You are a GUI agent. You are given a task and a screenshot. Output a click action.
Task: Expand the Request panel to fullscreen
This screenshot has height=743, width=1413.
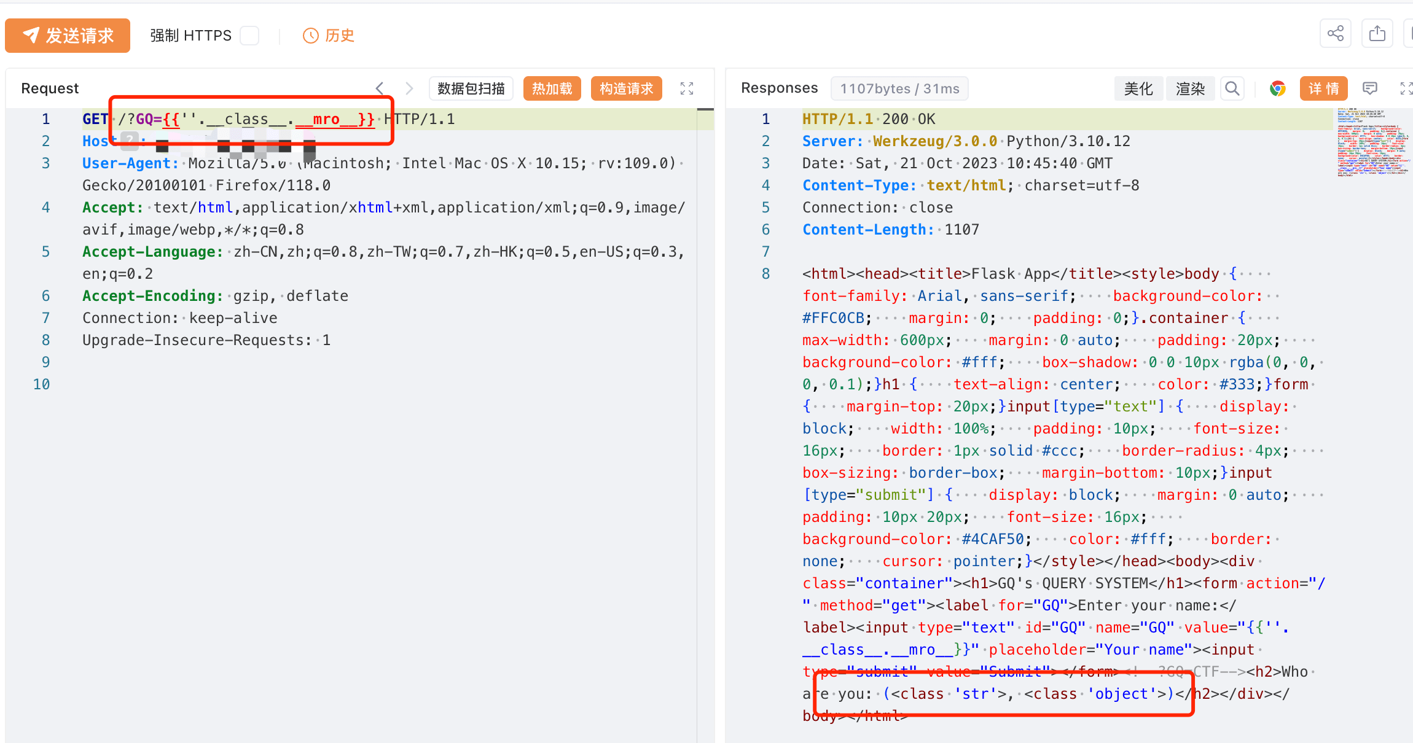click(x=687, y=88)
